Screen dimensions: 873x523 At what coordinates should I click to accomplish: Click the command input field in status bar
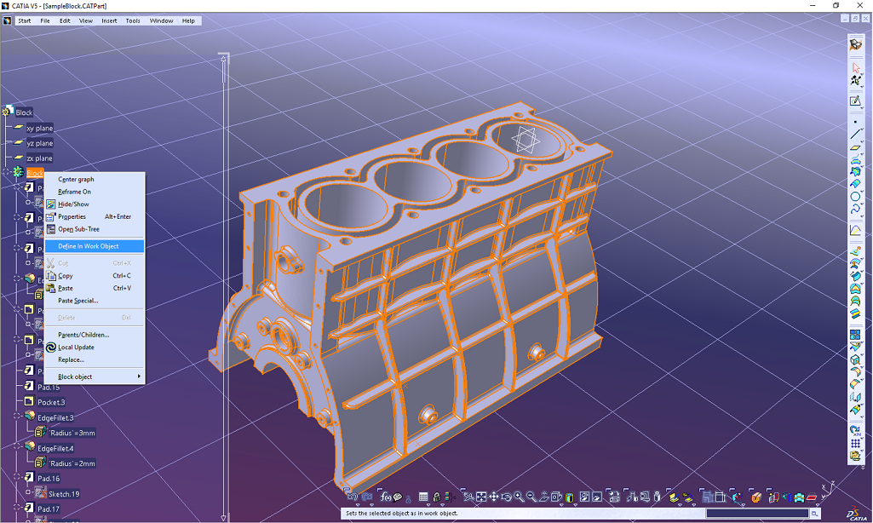tap(756, 514)
